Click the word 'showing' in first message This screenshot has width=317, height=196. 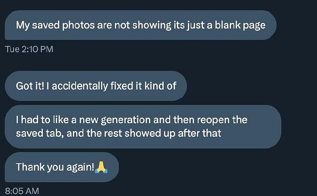pyautogui.click(x=152, y=25)
